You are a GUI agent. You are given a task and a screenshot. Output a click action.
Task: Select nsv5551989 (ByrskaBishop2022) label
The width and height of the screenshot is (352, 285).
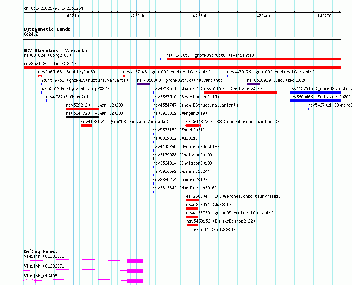pyautogui.click(x=75, y=88)
